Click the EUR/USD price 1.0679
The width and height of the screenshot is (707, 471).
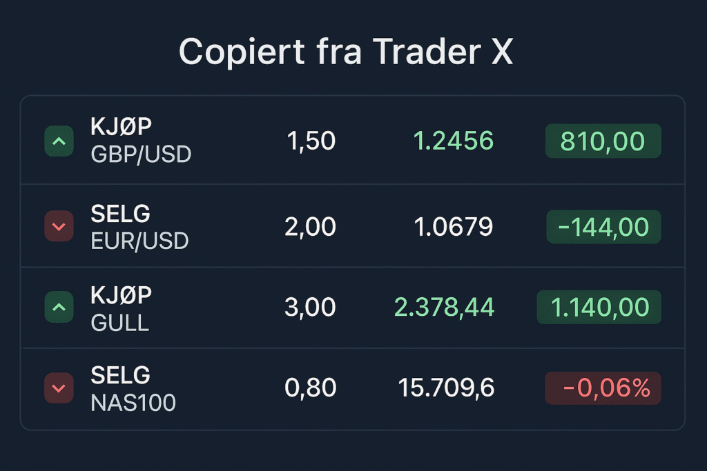(x=454, y=227)
